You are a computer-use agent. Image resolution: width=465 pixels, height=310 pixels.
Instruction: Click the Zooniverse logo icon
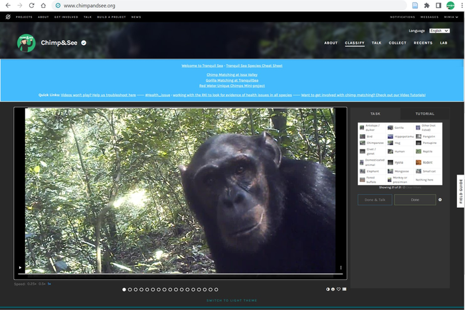click(7, 17)
